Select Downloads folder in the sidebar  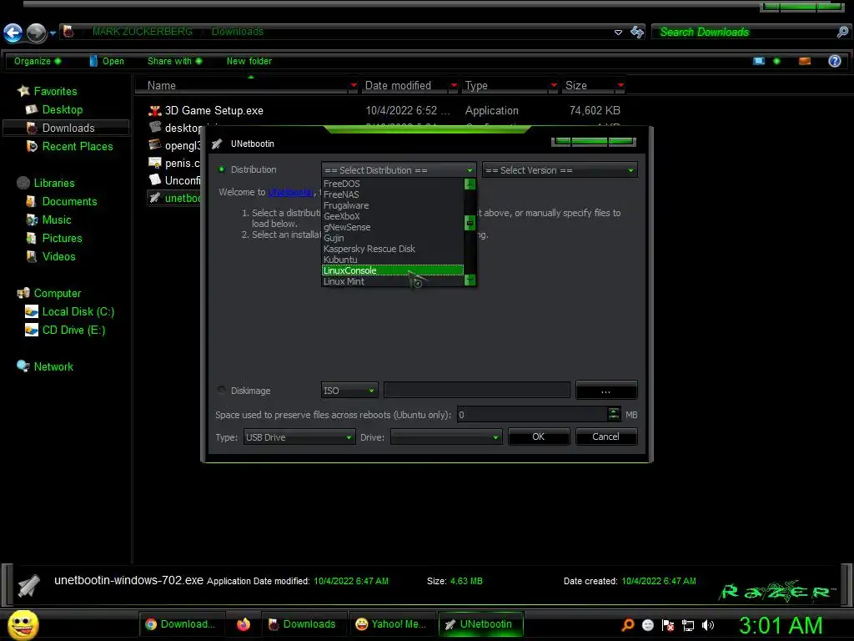67,128
